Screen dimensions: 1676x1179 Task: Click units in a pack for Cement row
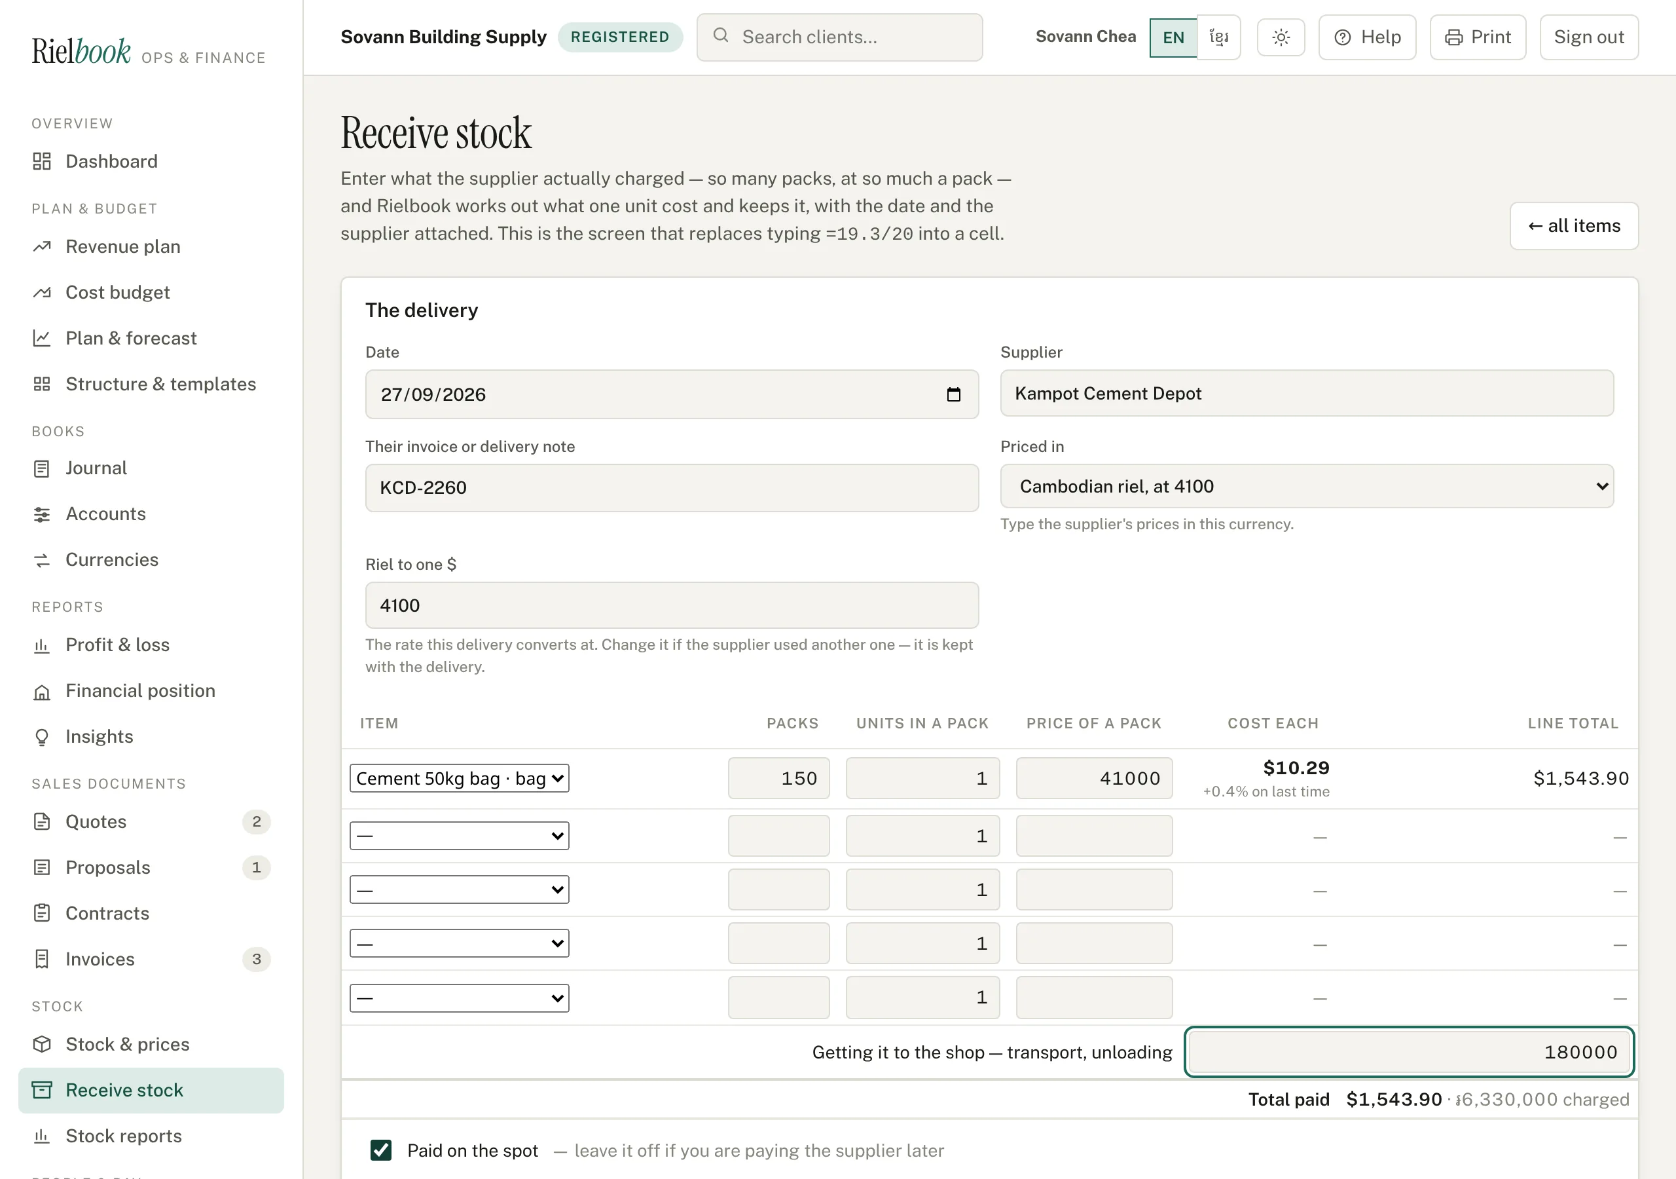[x=922, y=779]
